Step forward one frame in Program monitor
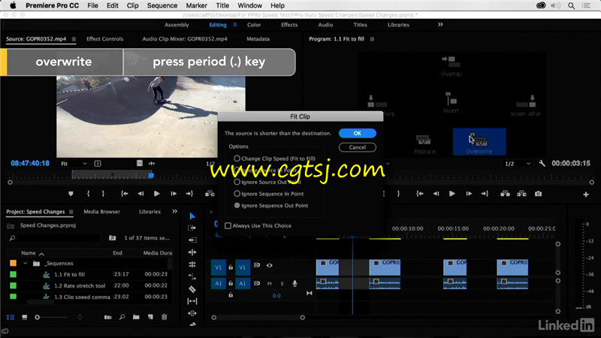 pyautogui.click(x=469, y=194)
